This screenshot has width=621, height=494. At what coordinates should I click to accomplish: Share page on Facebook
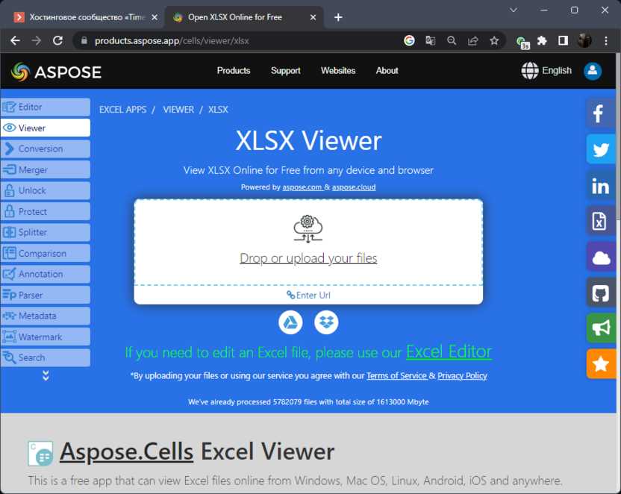(x=601, y=113)
